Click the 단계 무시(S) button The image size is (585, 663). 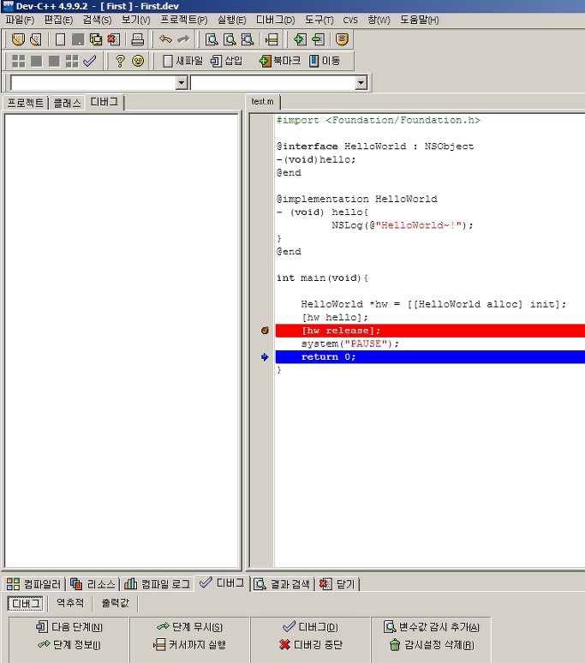pos(189,627)
